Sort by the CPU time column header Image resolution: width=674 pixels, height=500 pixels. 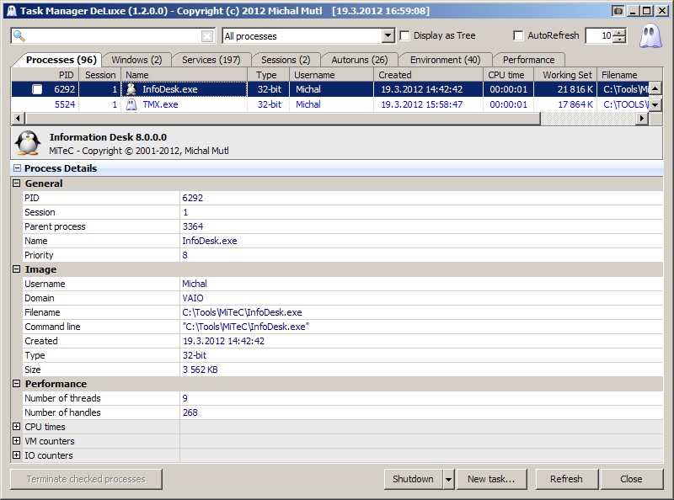(509, 75)
